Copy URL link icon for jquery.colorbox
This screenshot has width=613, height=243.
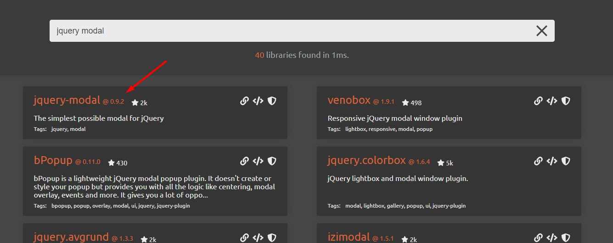coord(538,161)
